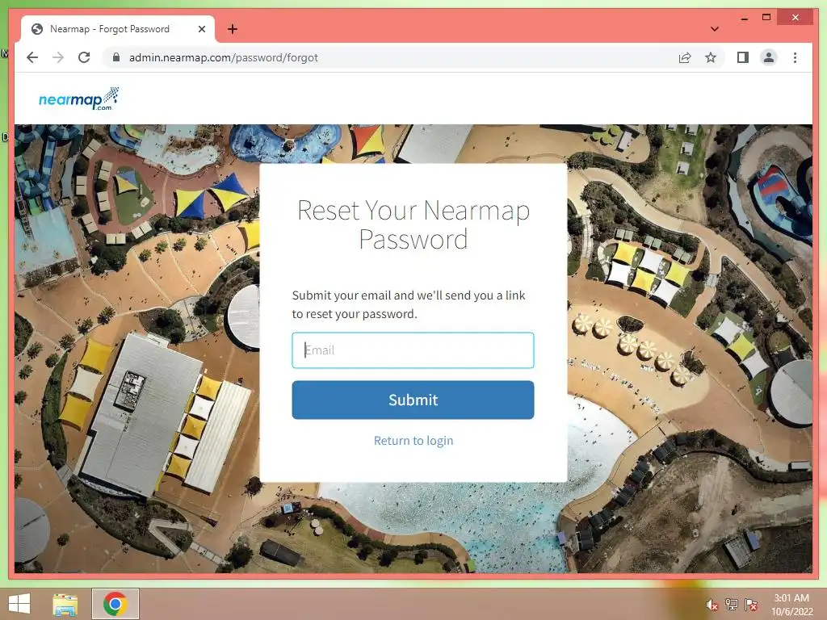Select the Nearmap - Forgot Password tab

tap(118, 29)
